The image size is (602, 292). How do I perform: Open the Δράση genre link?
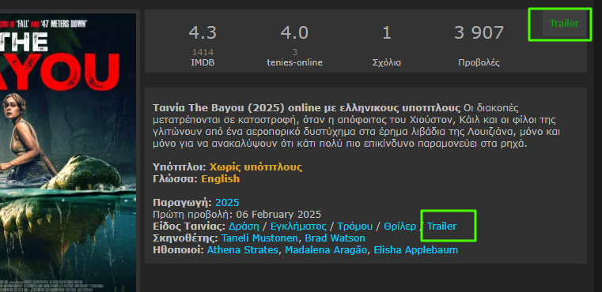(244, 226)
